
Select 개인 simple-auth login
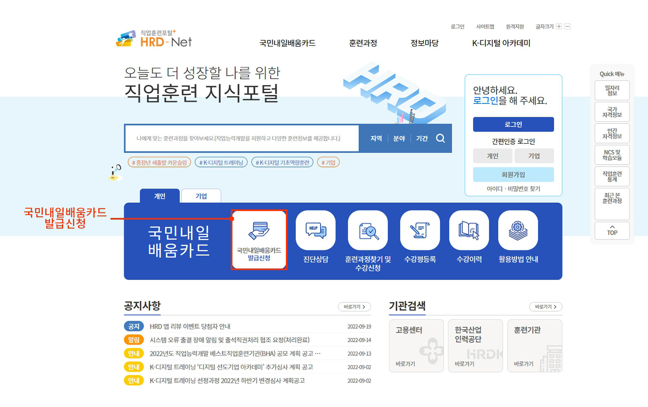[x=493, y=156]
